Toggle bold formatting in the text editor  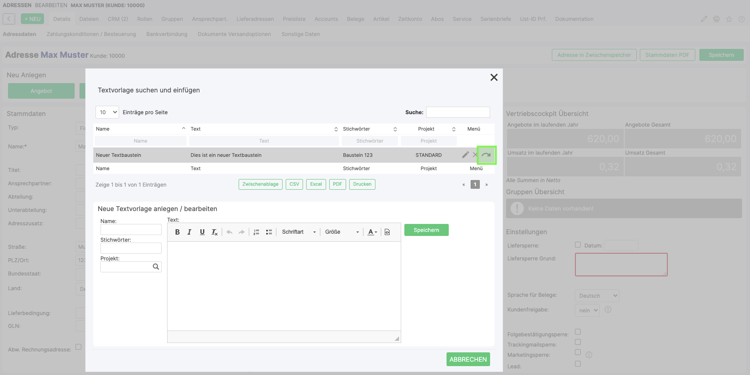coord(177,232)
